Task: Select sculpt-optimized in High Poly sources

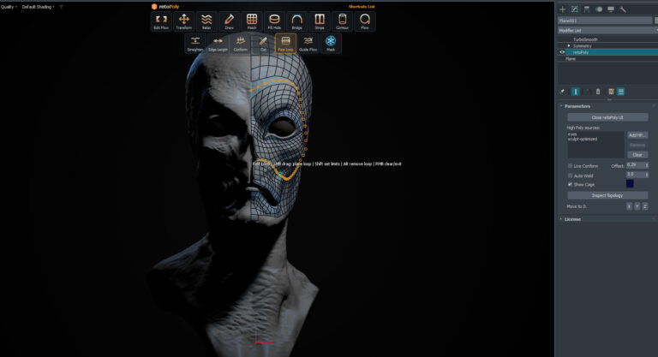Action: tap(583, 139)
